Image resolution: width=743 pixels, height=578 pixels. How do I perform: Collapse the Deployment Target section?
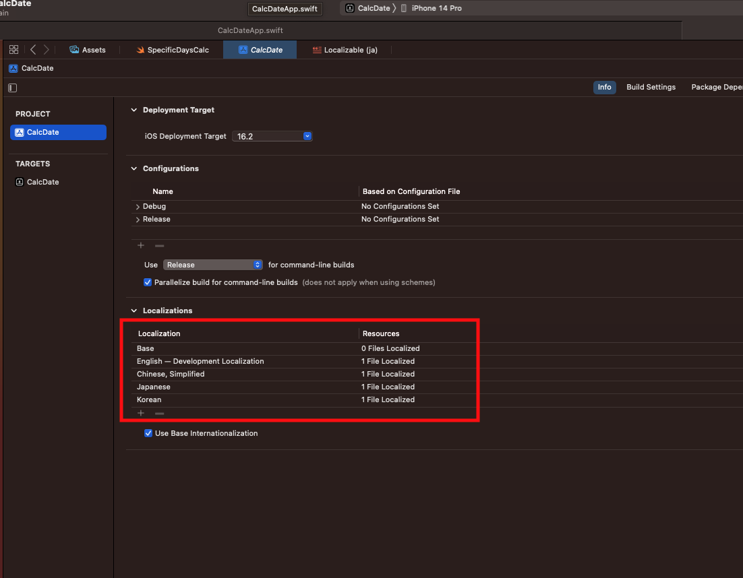click(x=134, y=110)
